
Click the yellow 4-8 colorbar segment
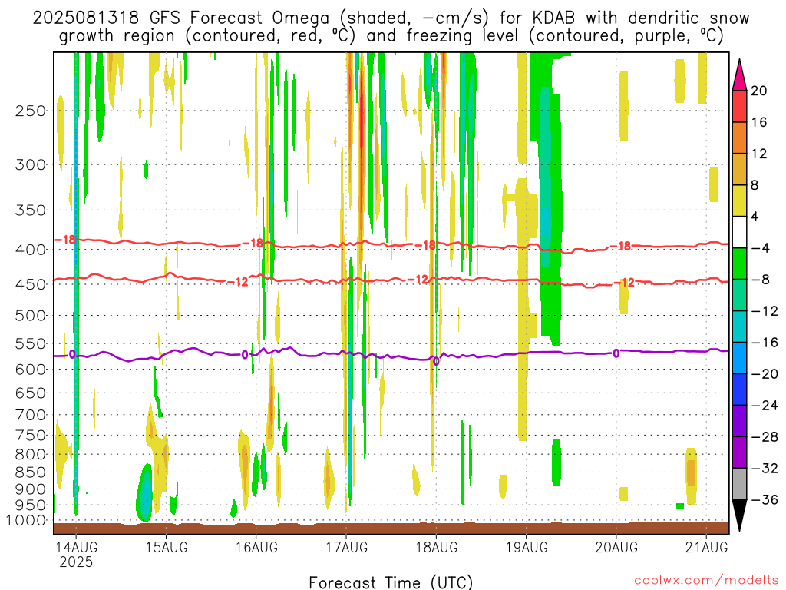(739, 201)
